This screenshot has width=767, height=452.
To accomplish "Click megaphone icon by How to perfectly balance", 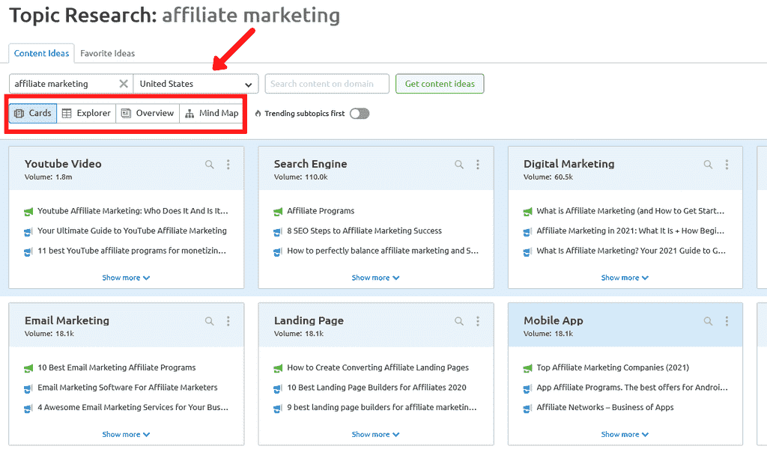I will click(x=278, y=251).
